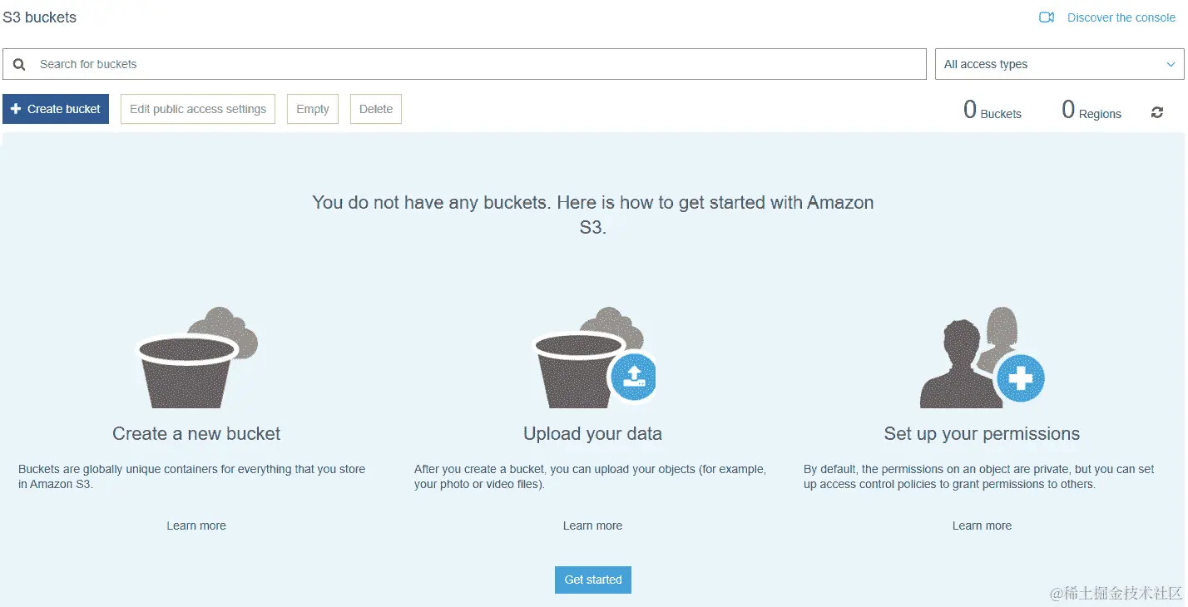Click the Empty button

[x=313, y=109]
